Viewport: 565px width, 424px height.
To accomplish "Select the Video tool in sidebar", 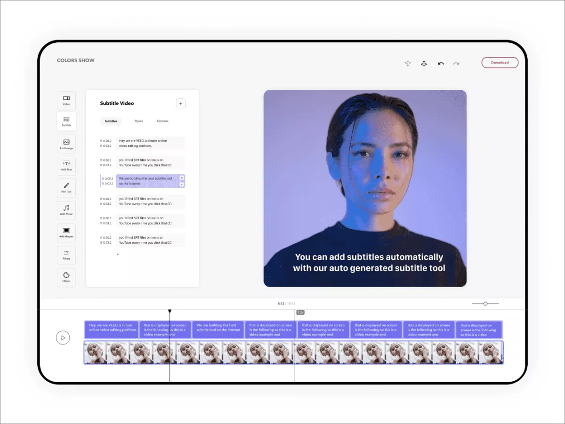I will (x=66, y=100).
